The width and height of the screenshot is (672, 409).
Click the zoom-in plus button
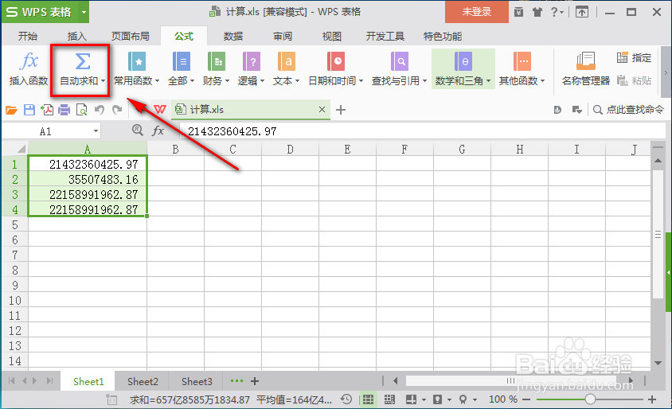coord(652,399)
